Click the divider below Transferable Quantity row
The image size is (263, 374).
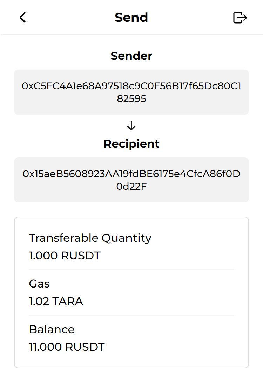tap(131, 270)
